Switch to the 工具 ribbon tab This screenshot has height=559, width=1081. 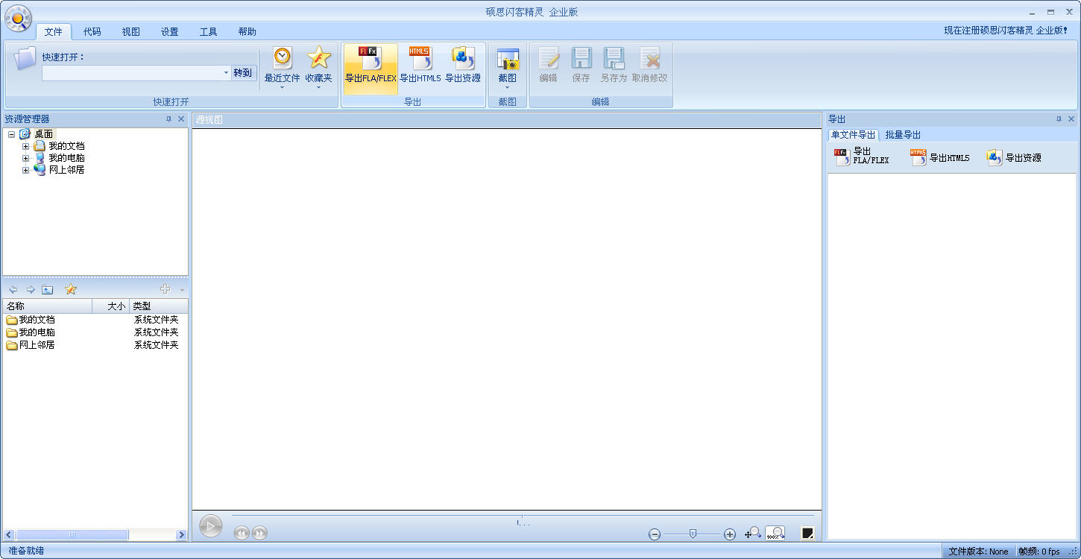point(209,31)
